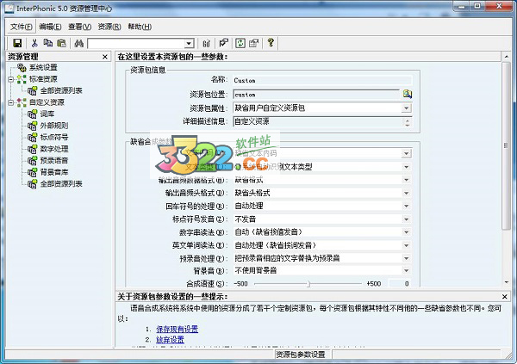517x364 pixels.
Task: Open the 资源包属性 dropdown
Action: coord(407,108)
